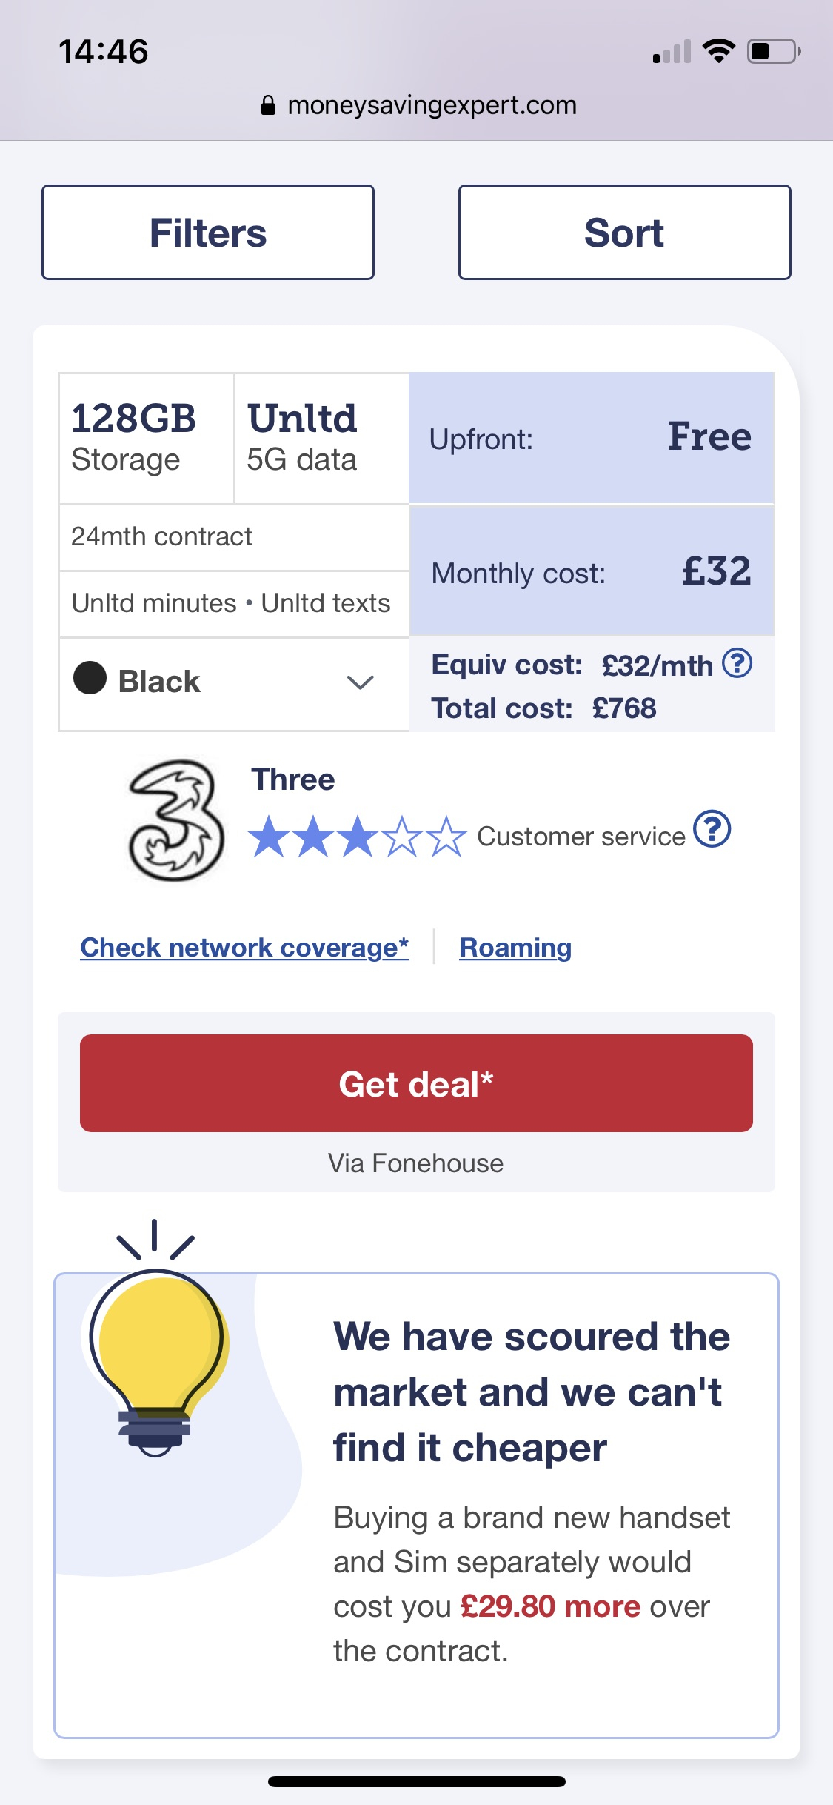The height and width of the screenshot is (1805, 833).
Task: Tap the Equiv cost help question mark
Action: point(737,663)
